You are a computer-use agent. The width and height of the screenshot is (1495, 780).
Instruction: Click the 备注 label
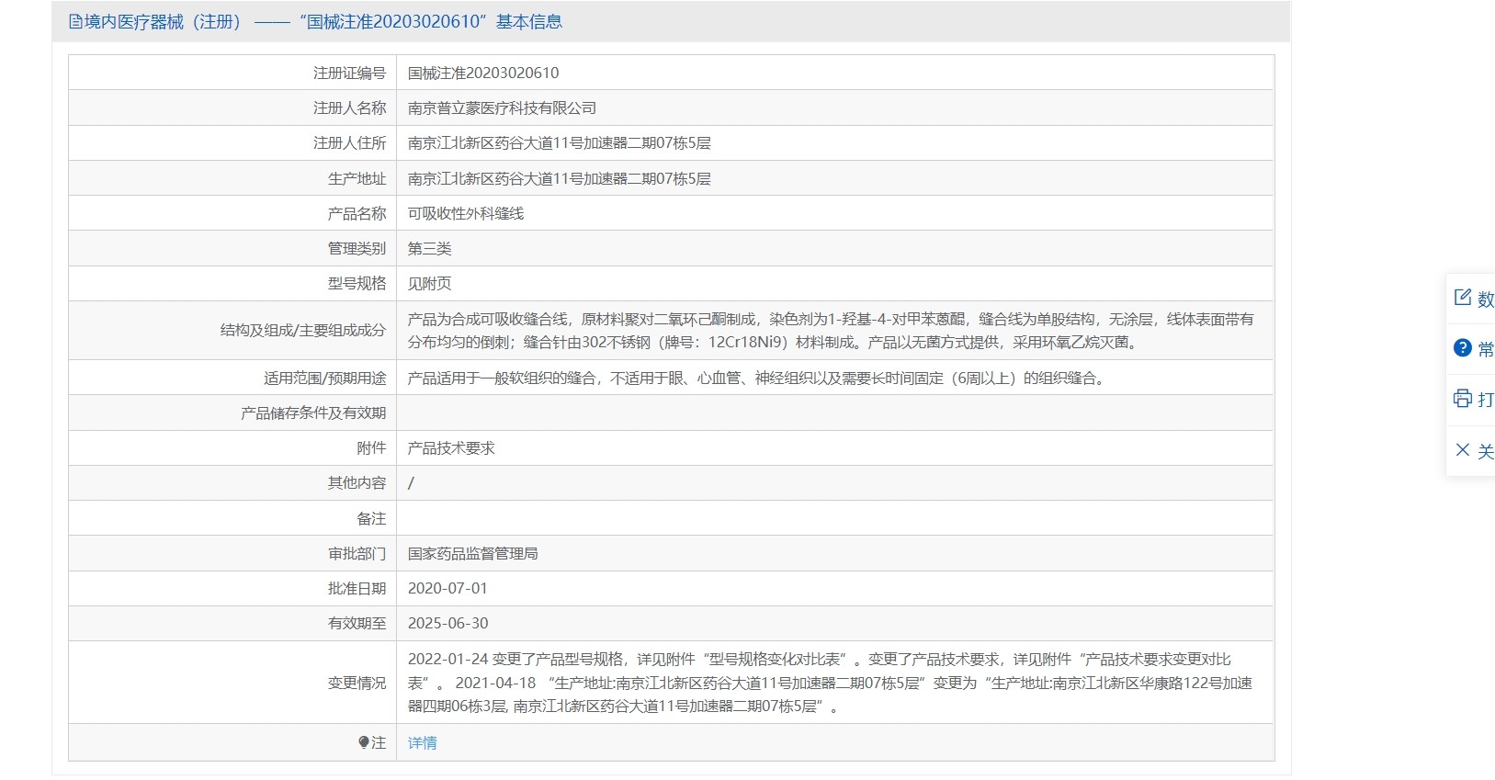(x=371, y=518)
